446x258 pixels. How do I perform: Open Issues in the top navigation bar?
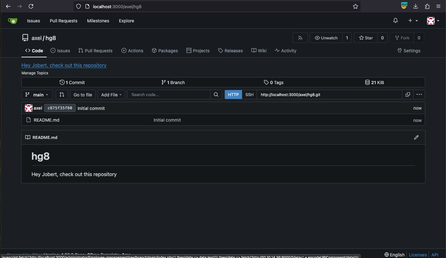(x=33, y=21)
